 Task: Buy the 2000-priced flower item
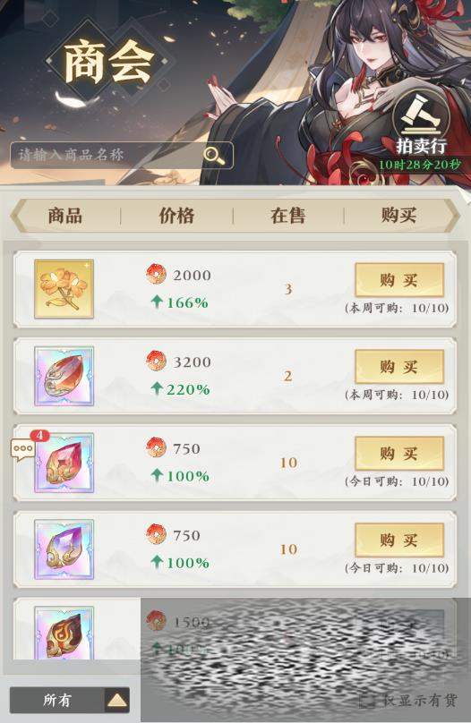point(399,280)
